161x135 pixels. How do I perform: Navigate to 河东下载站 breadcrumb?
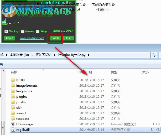[43, 55]
